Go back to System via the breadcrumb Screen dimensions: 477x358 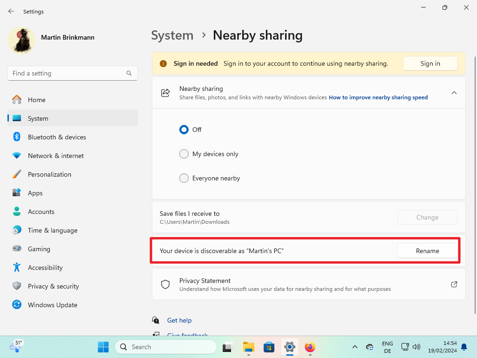coord(172,35)
